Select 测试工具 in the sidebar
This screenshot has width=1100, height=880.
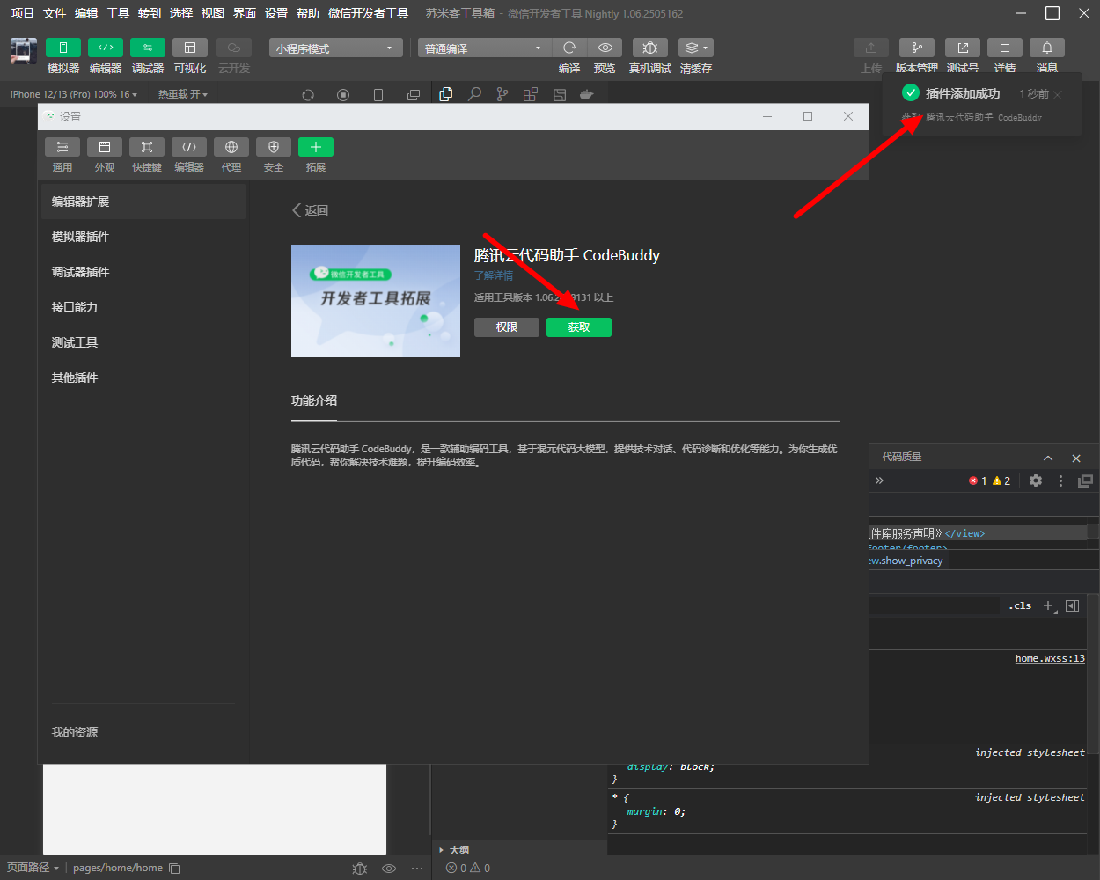143,342
